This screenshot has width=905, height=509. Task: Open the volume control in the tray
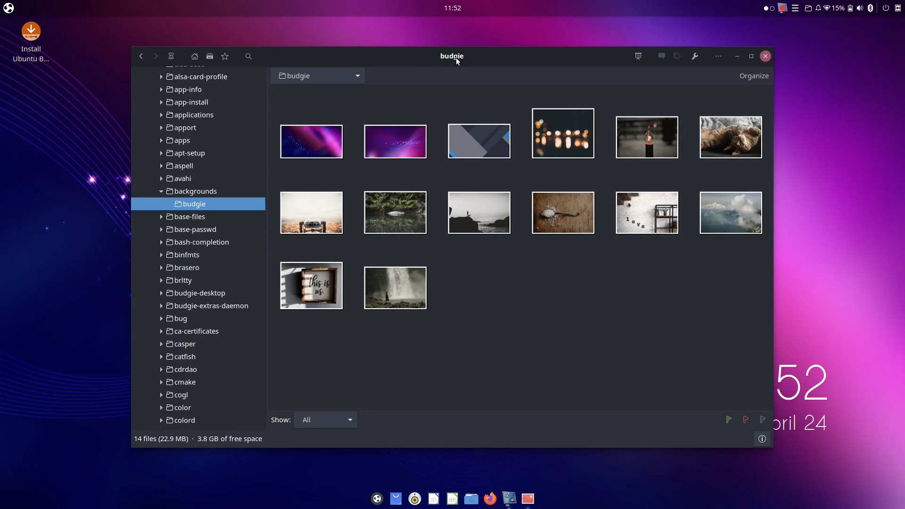[860, 8]
